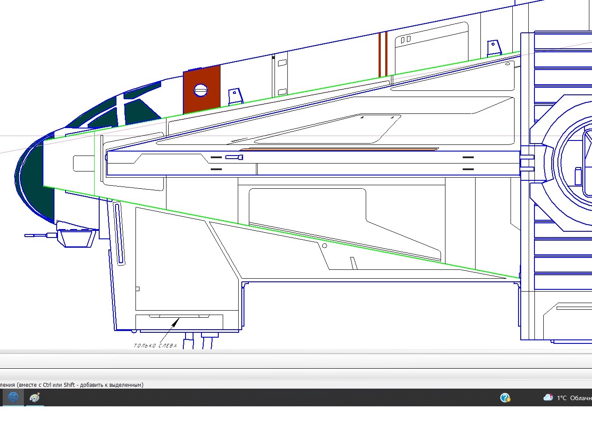Screen dimensions: 592x444
Task: Pick the orange horizontal strip in the drawing
Action: (x=339, y=149)
